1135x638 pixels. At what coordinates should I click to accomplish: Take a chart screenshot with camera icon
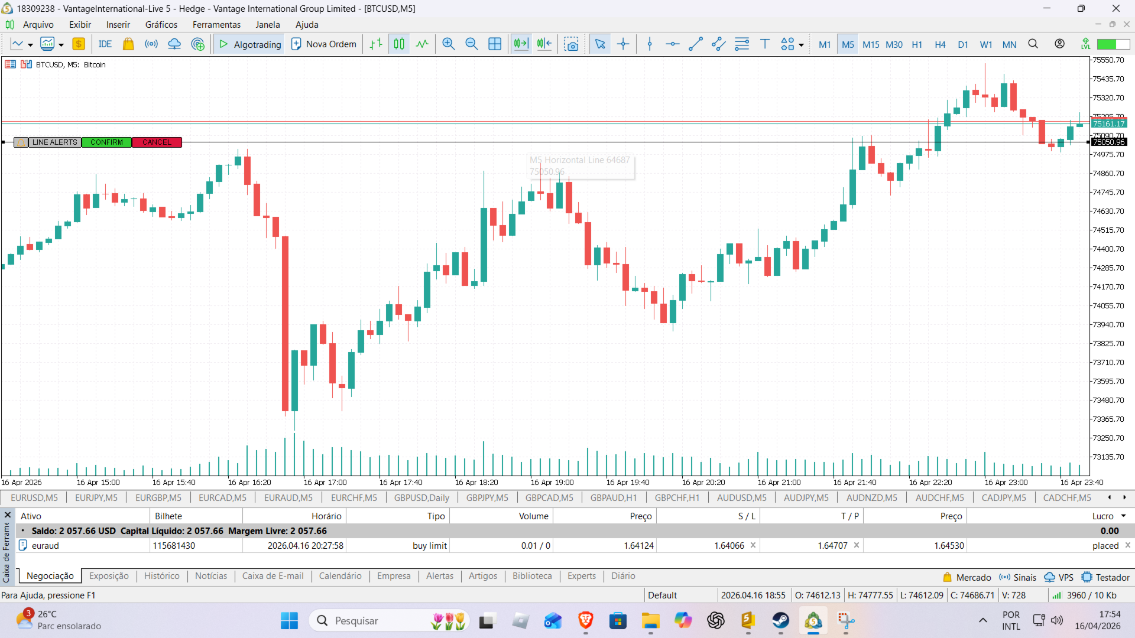[571, 44]
